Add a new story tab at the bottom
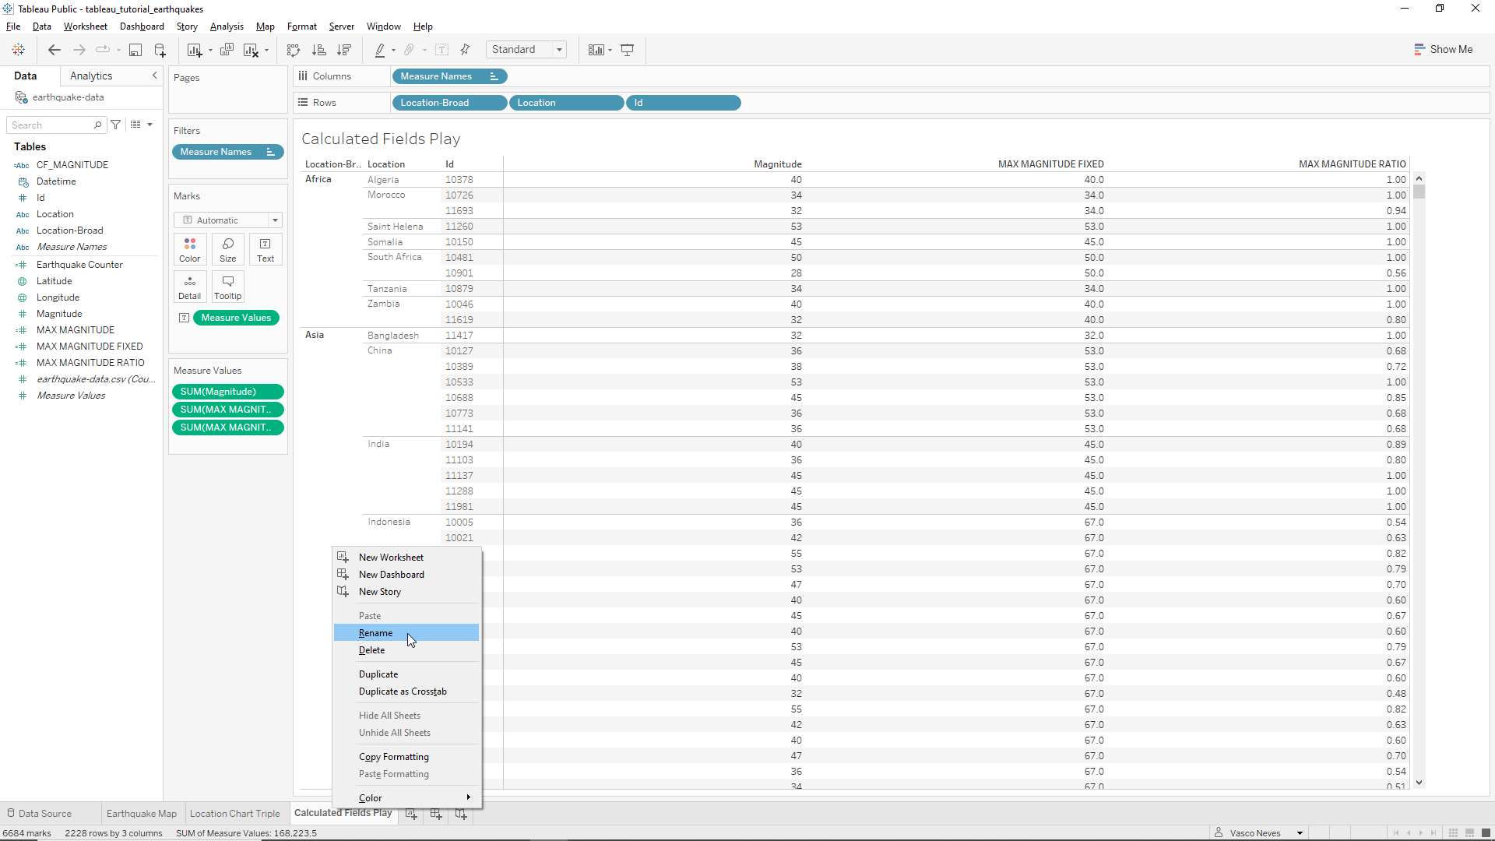Image resolution: width=1495 pixels, height=841 pixels. click(x=461, y=814)
